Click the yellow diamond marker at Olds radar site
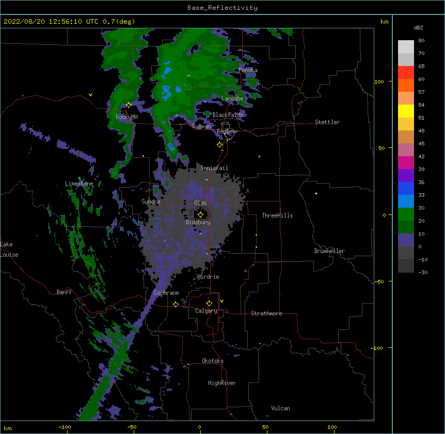This screenshot has height=434, width=445. click(200, 214)
